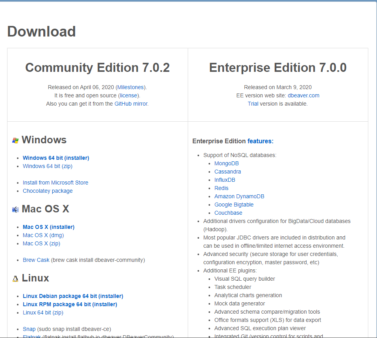Open the InfluxDB link
Image resolution: width=377 pixels, height=338 pixels.
(225, 180)
